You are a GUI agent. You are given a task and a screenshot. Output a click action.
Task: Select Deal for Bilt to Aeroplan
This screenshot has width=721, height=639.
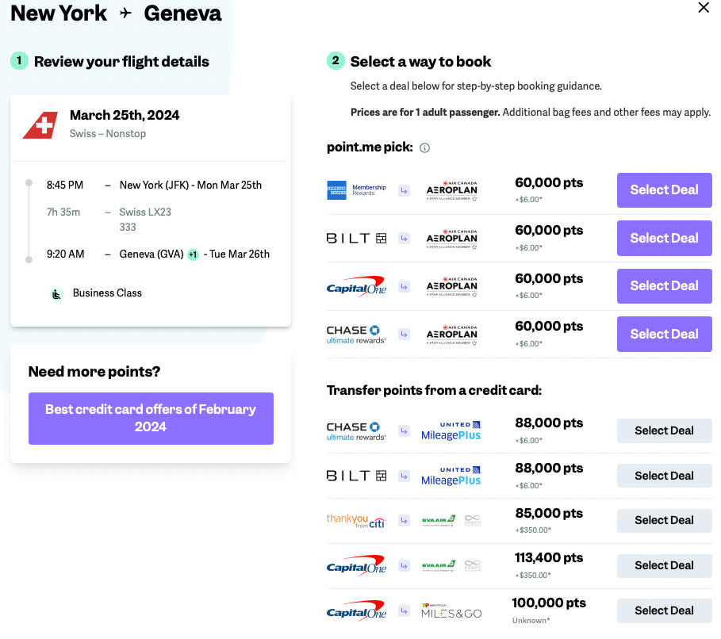tap(664, 238)
